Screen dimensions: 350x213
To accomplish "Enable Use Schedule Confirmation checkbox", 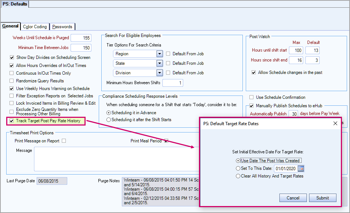I will pyautogui.click(x=251, y=97).
